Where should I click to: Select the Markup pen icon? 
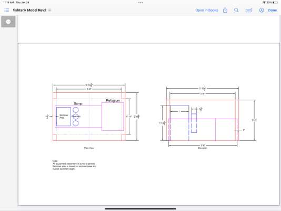(x=249, y=10)
